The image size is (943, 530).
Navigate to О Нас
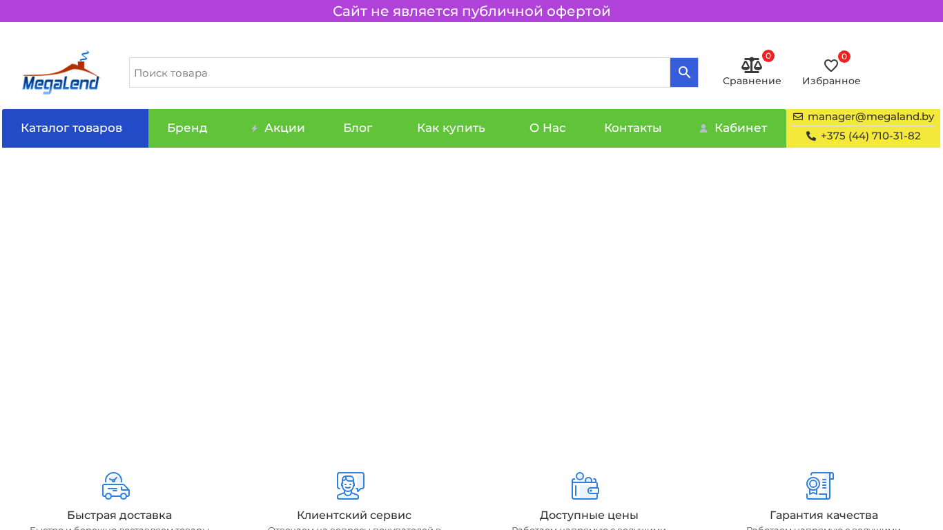point(547,128)
